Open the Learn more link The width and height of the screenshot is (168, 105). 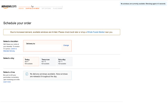tap(7, 82)
